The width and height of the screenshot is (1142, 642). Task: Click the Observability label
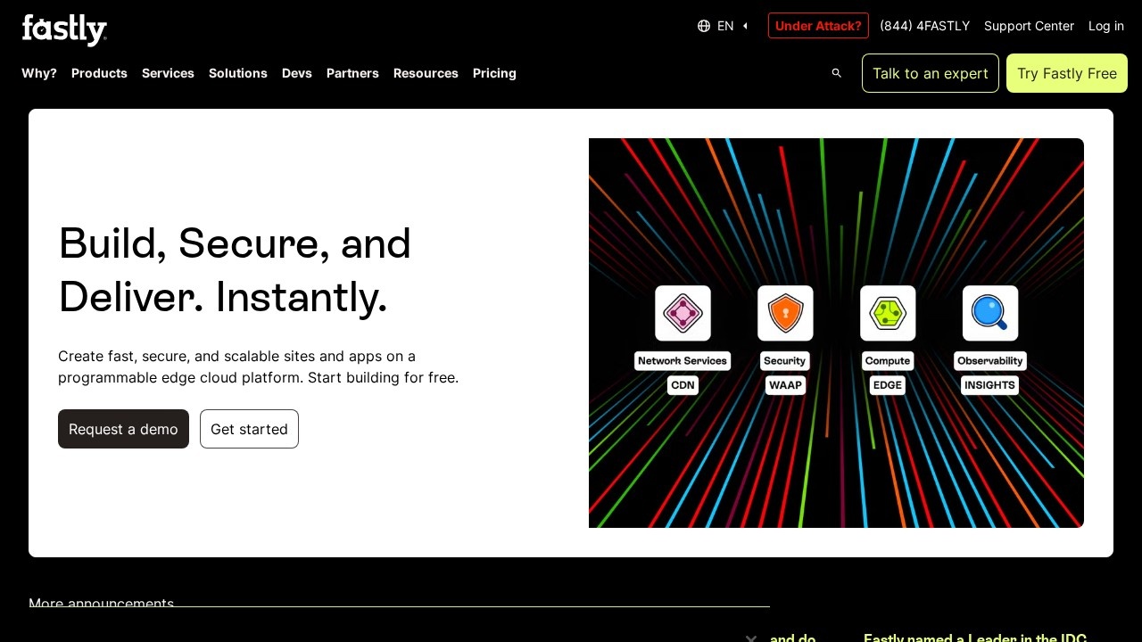click(990, 361)
